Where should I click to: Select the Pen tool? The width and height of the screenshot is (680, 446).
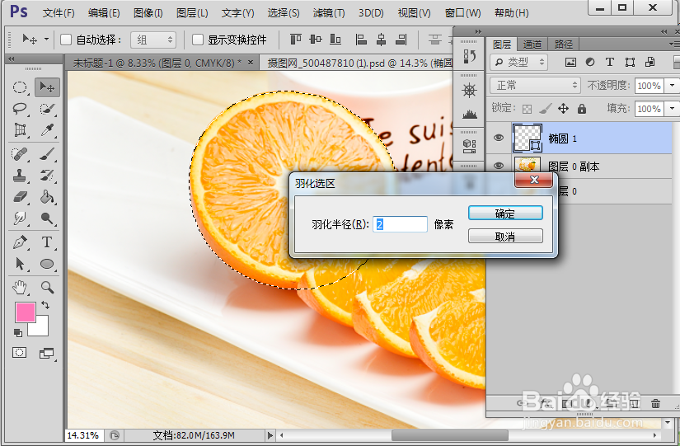click(x=20, y=242)
